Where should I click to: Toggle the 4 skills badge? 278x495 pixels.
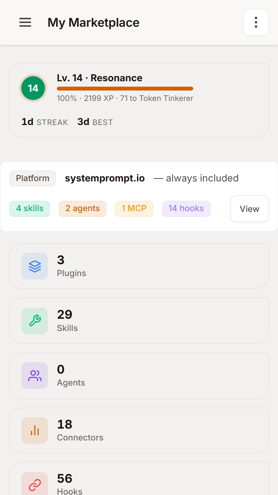coord(30,209)
